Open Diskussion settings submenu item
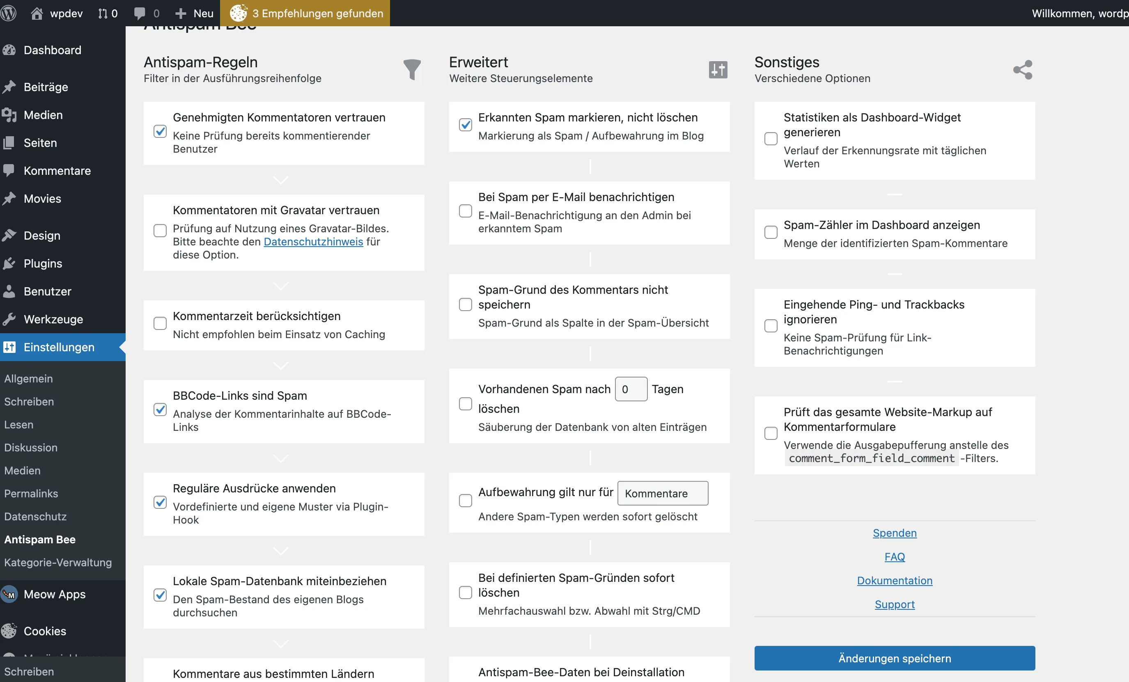 [x=31, y=448]
